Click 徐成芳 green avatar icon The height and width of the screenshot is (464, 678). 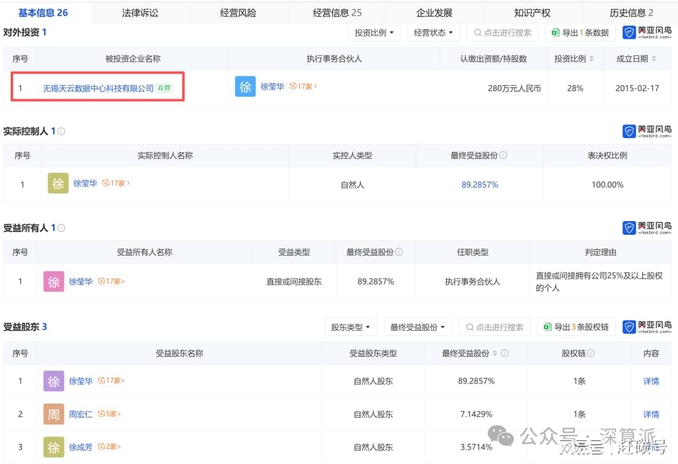click(x=53, y=447)
